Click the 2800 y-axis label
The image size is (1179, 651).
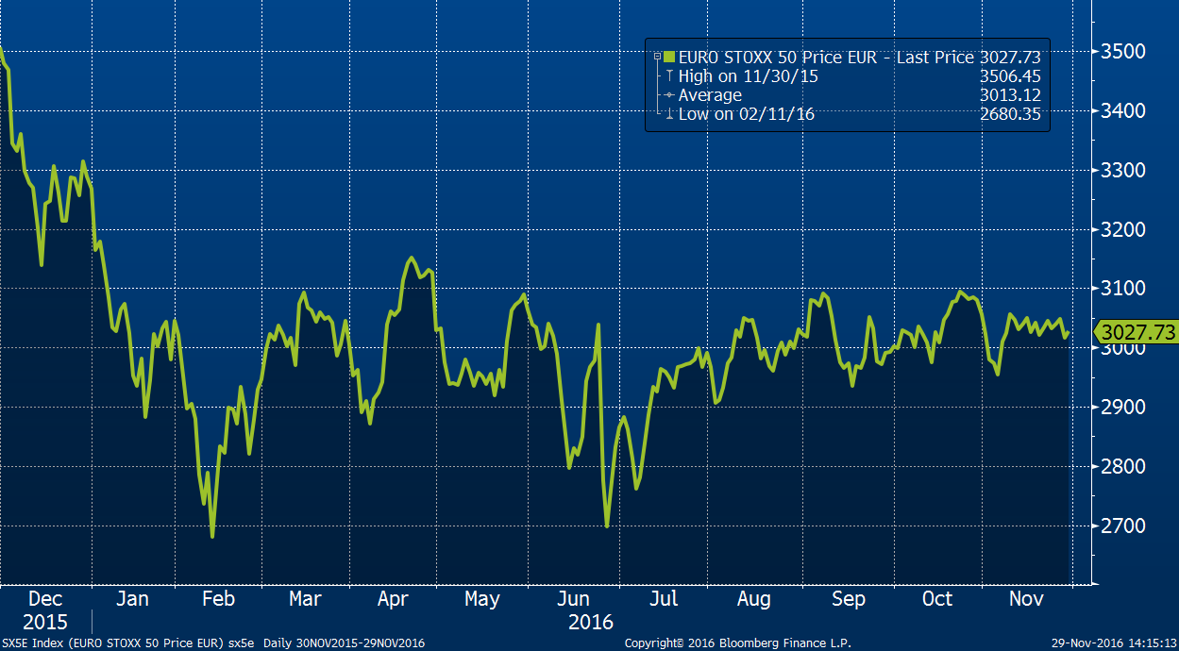coord(1123,467)
